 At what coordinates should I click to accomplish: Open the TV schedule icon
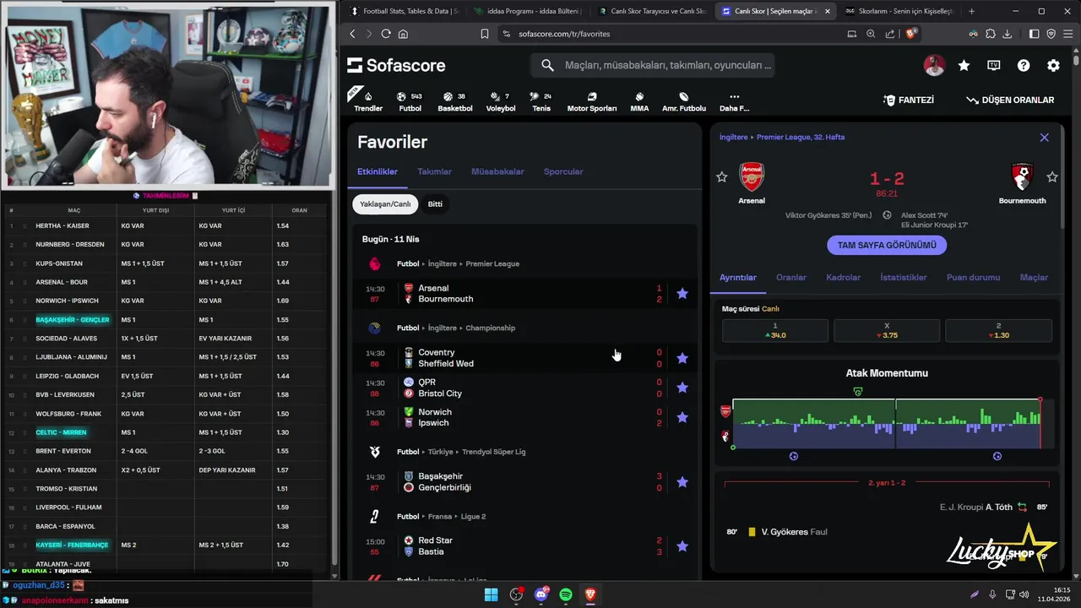[x=994, y=65]
